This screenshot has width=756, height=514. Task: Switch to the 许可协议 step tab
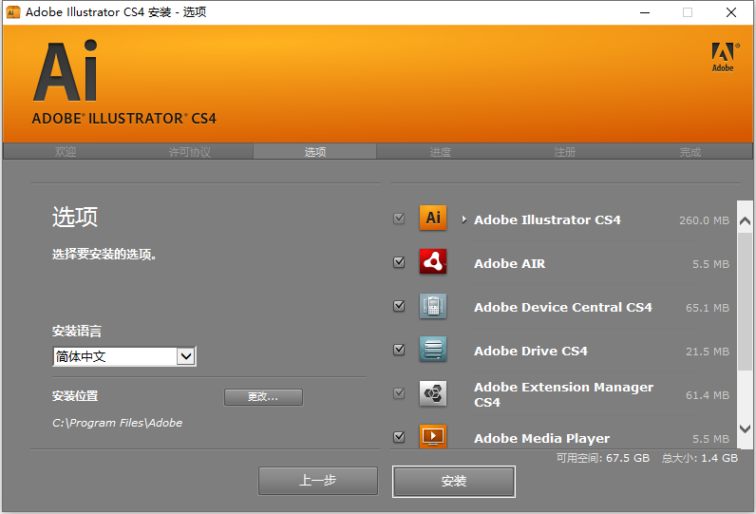(190, 152)
